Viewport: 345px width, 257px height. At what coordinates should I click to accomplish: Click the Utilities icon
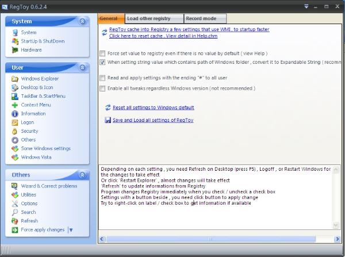[x=15, y=195]
